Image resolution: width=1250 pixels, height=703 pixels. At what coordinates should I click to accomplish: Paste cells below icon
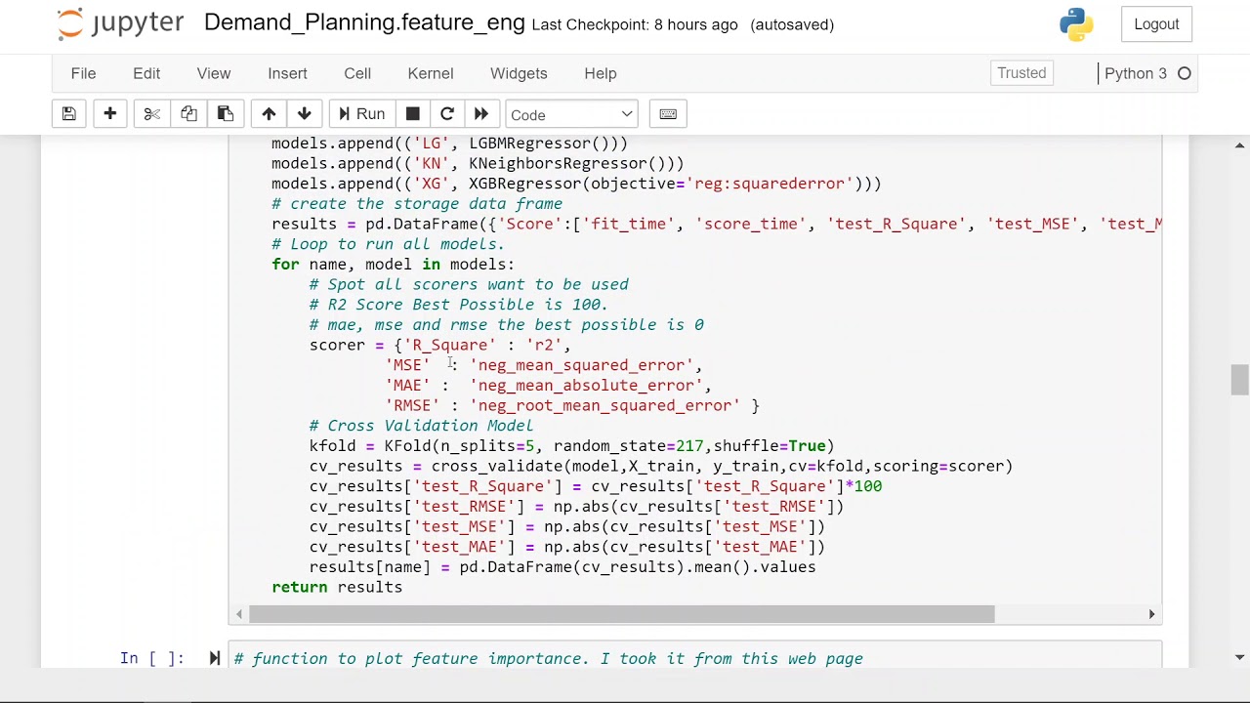point(226,114)
